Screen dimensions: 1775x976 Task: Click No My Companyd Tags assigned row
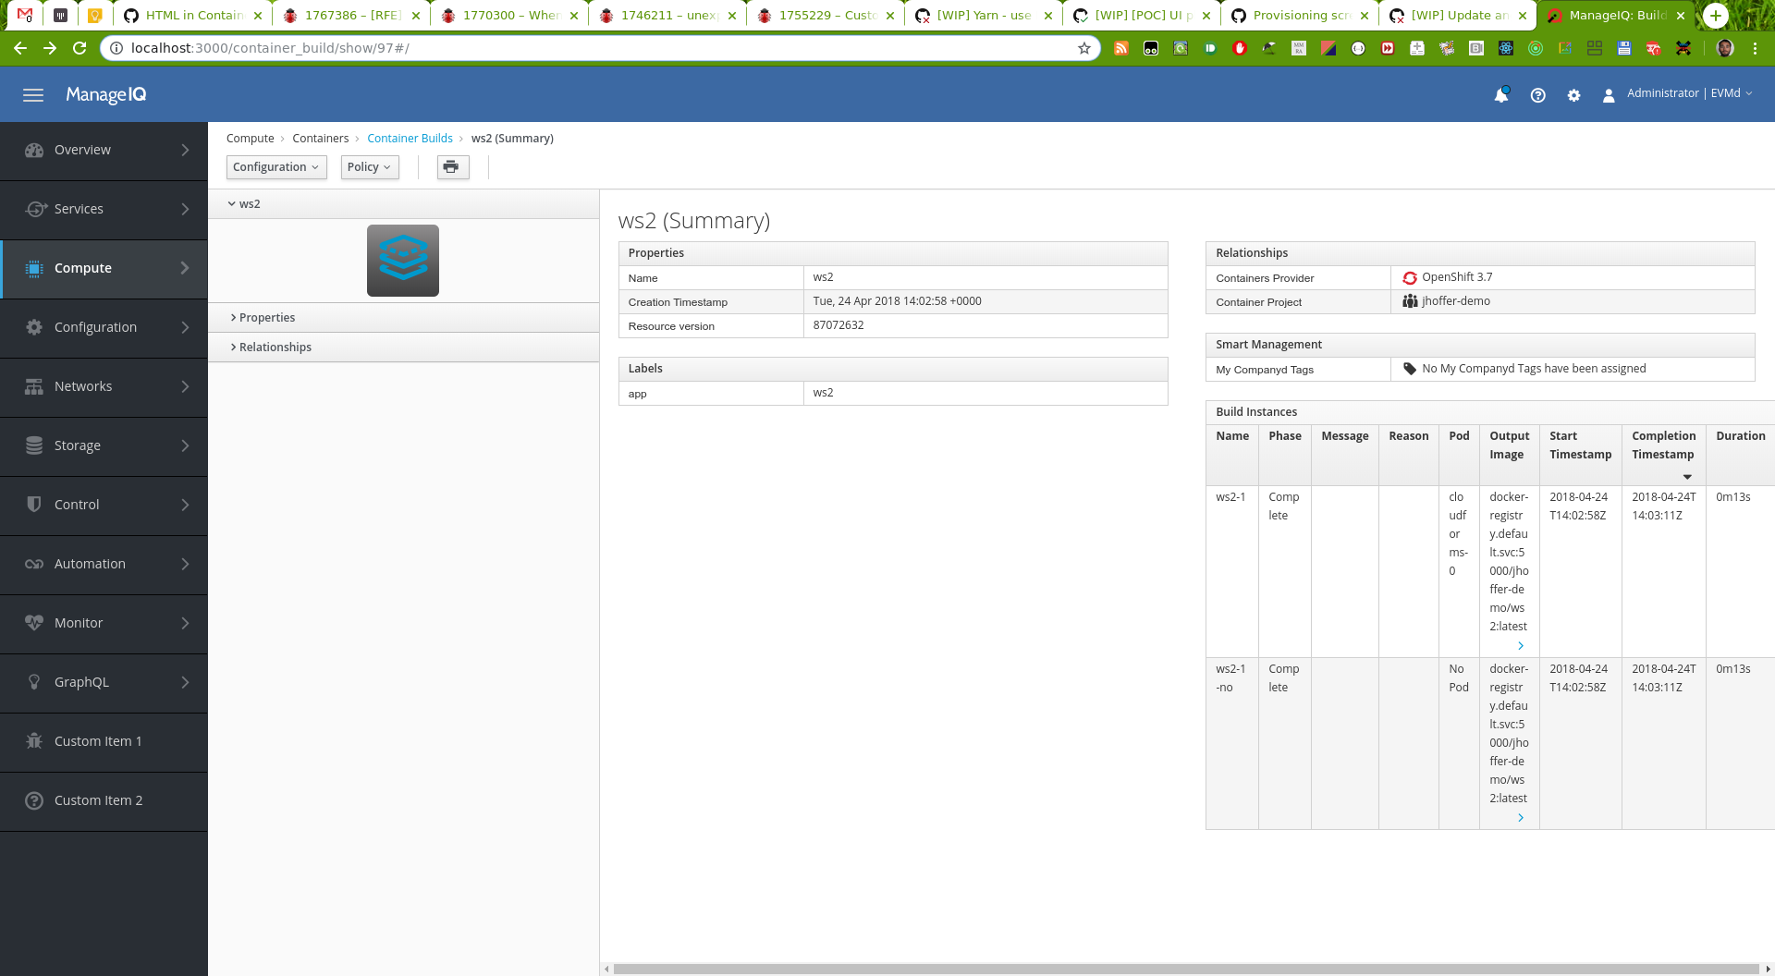[1480, 369]
